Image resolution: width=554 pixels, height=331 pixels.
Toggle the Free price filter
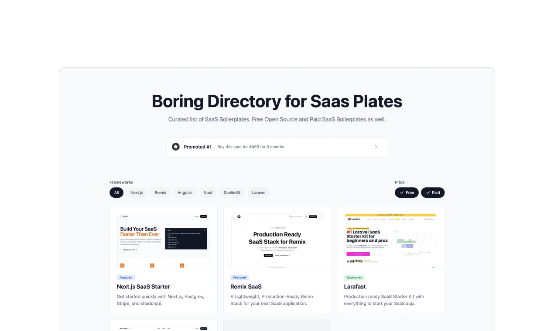point(407,193)
